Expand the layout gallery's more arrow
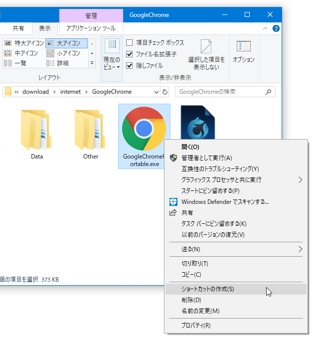 (x=92, y=63)
